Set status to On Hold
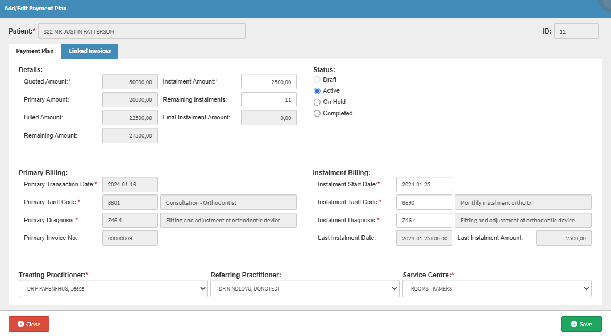 pos(317,102)
